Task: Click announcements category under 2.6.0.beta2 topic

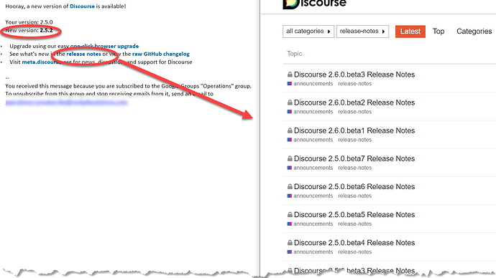Action: click(x=313, y=112)
